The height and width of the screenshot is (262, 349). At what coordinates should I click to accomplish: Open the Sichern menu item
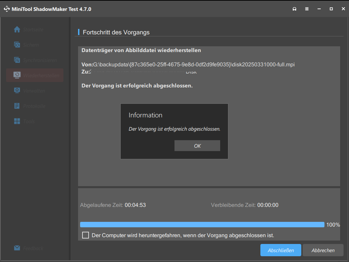35,45
